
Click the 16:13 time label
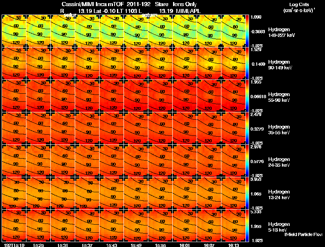(x=233, y=245)
